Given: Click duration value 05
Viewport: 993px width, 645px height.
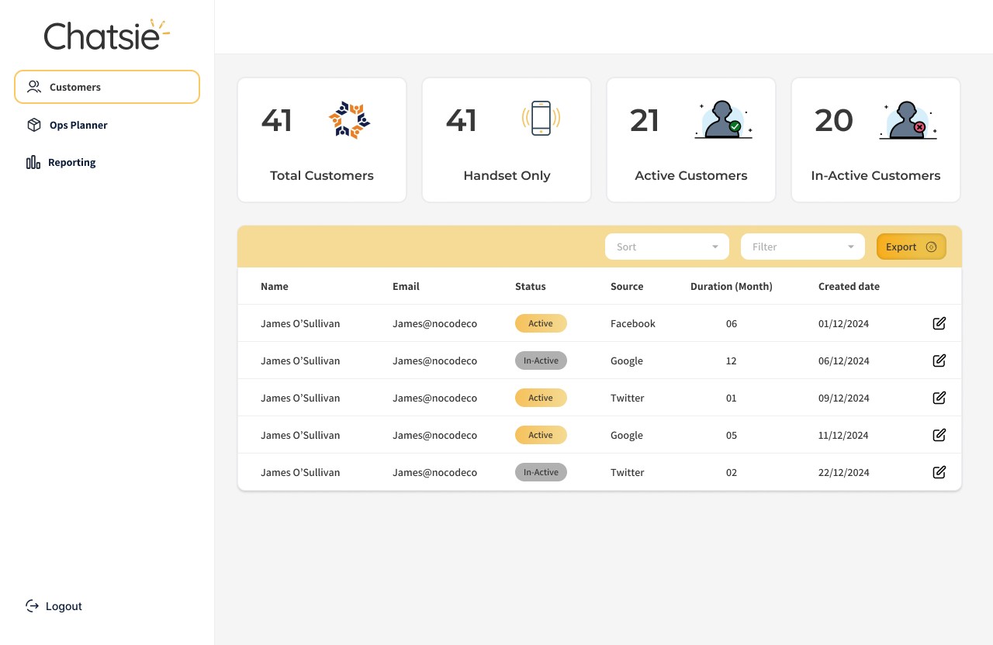Looking at the screenshot, I should tap(732, 435).
